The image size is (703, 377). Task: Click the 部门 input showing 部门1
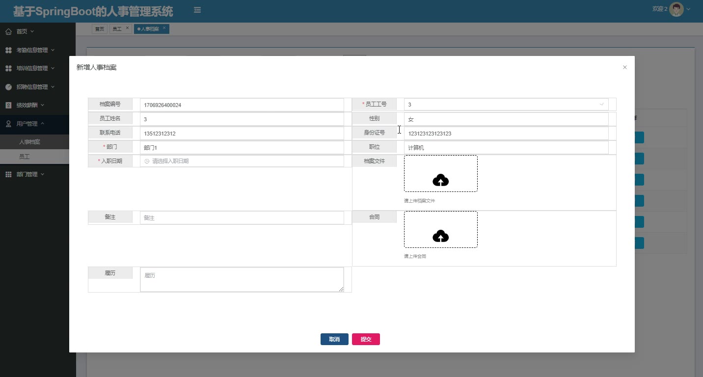[242, 148]
